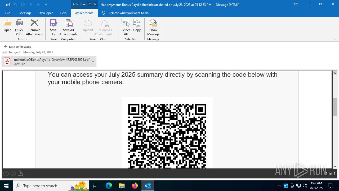Open Windows Start menu
Screen dimensions: 339x191
6,186
